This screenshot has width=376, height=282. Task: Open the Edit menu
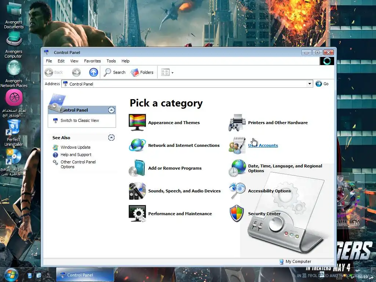pyautogui.click(x=61, y=61)
